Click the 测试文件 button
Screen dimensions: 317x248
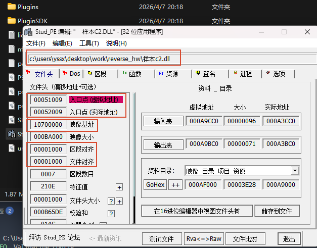162,239
